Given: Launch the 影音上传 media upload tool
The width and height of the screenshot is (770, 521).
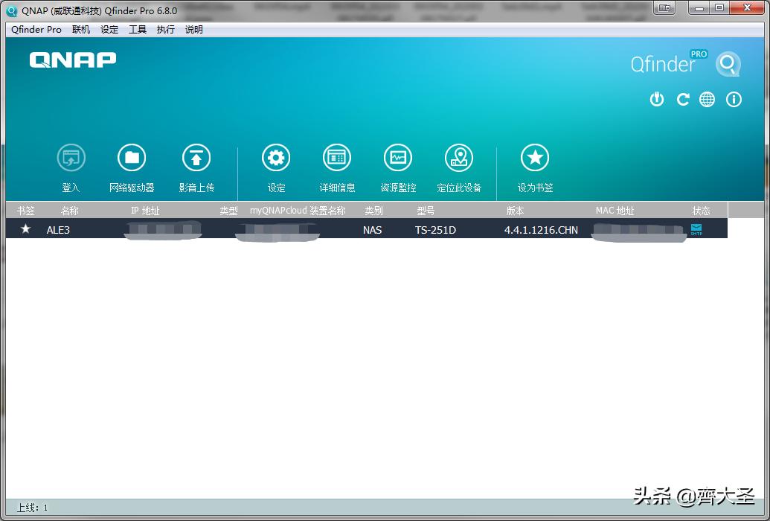Looking at the screenshot, I should tap(196, 158).
